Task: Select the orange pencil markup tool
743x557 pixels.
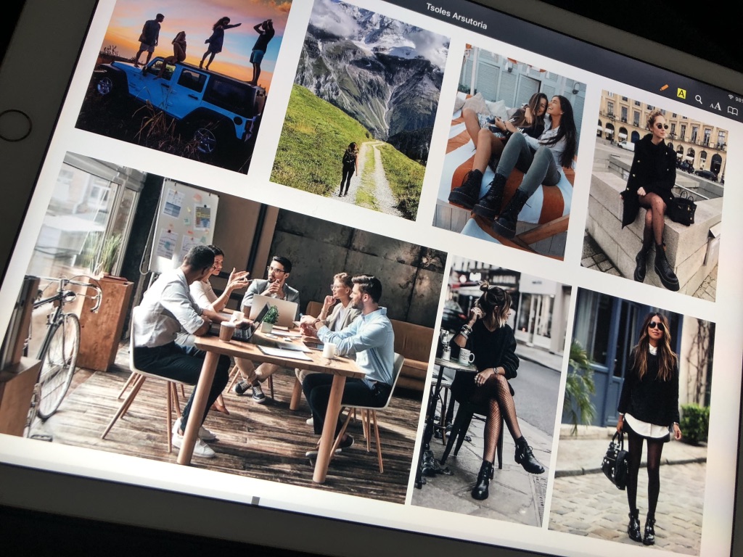Action: pyautogui.click(x=664, y=88)
